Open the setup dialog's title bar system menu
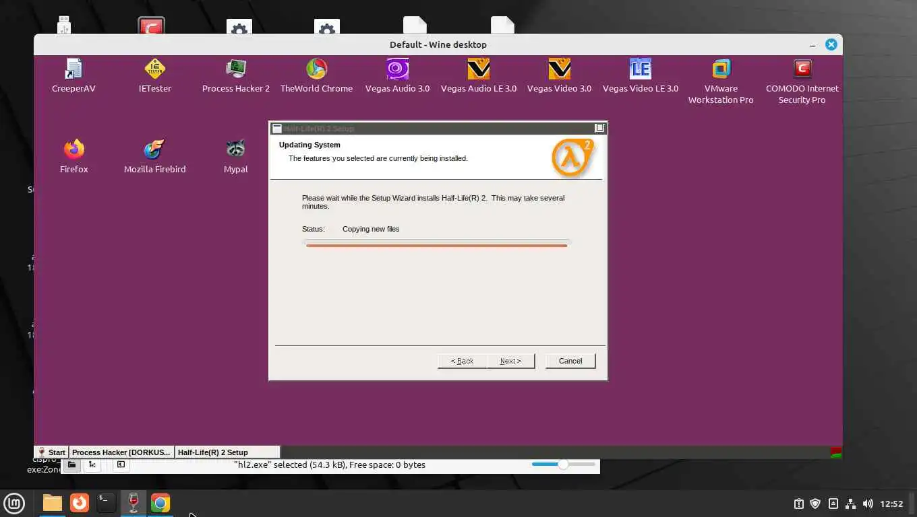Viewport: 917px width, 517px height. [276, 129]
